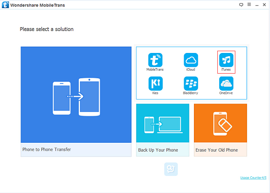Image resolution: width=270 pixels, height=193 pixels.
Task: Open the feedback speech bubble icon
Action: click(x=241, y=4)
